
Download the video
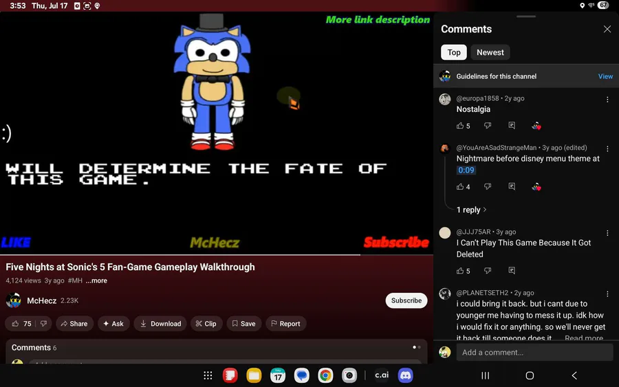point(160,324)
